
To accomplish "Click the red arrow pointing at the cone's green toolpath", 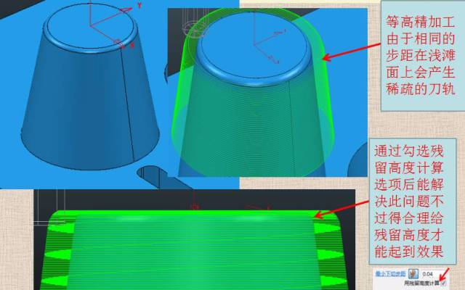I will tap(349, 48).
